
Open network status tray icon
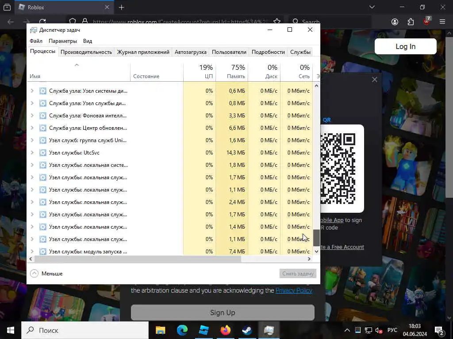pyautogui.click(x=369, y=330)
